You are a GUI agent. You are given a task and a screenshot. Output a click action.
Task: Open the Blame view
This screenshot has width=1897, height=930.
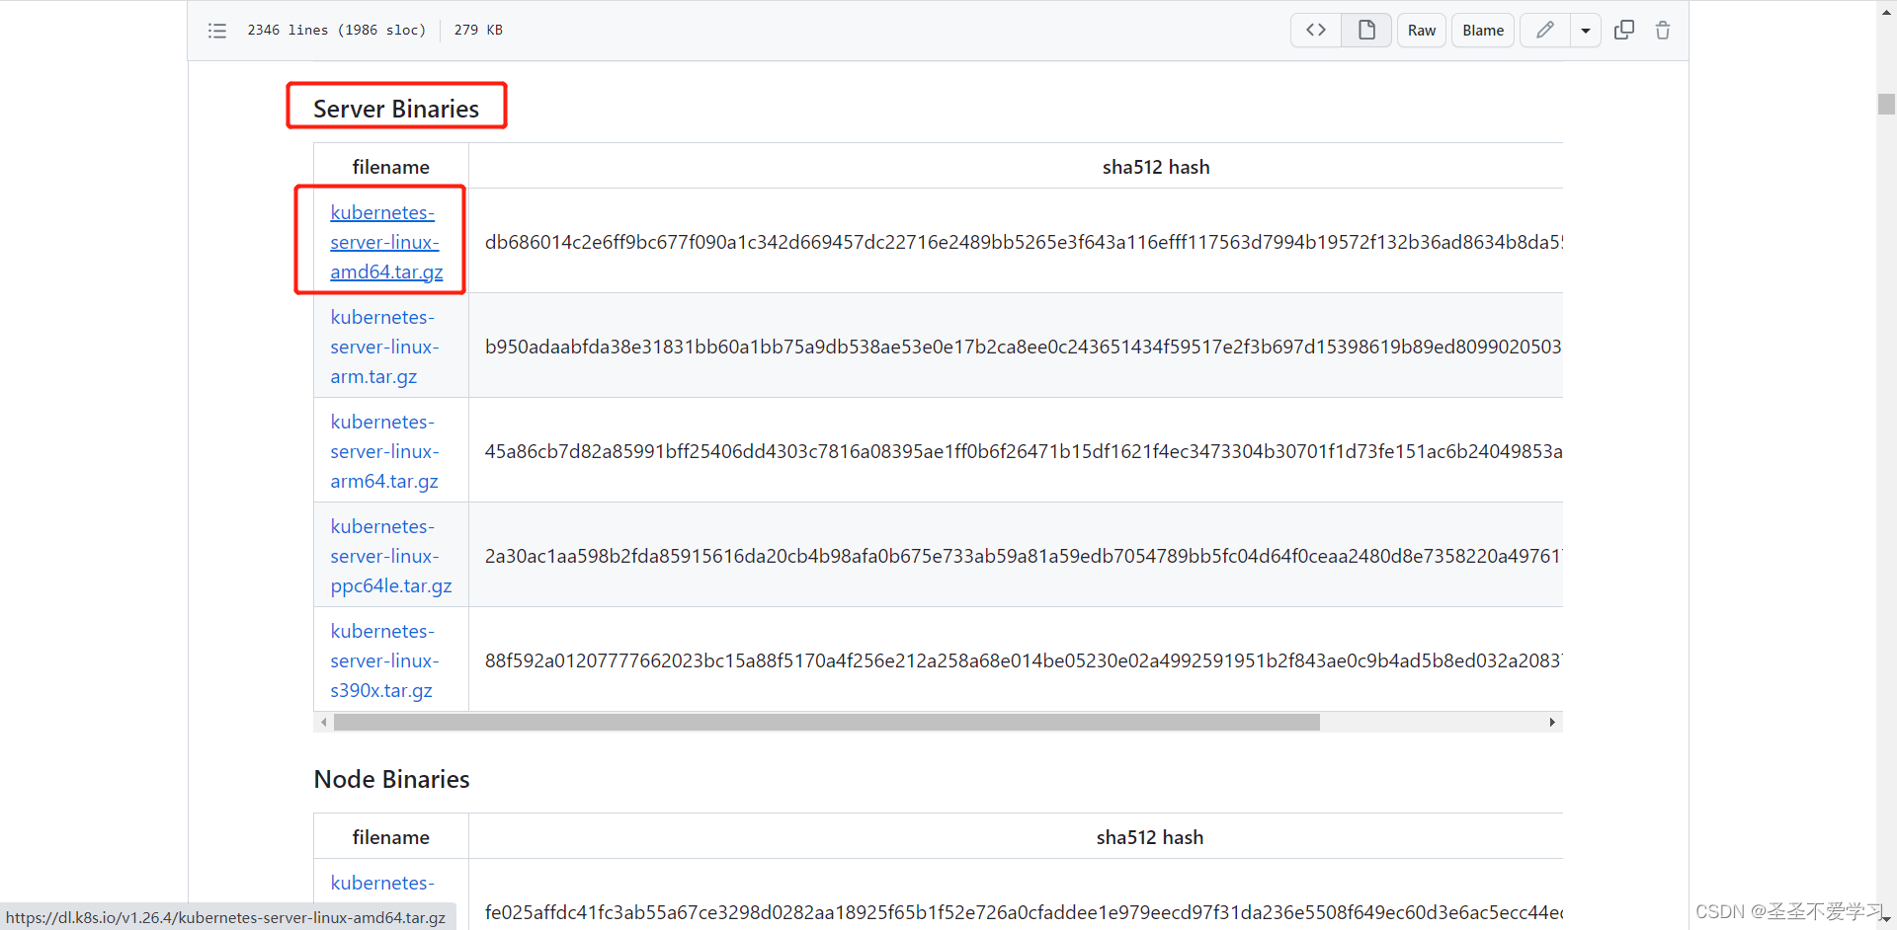point(1483,31)
